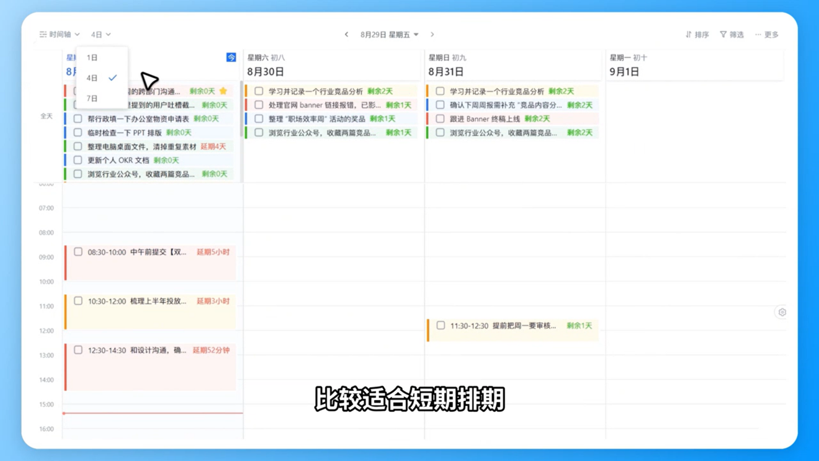Click the 星期日 初九 weekday label
Screen dimensions: 819x461
pos(447,58)
